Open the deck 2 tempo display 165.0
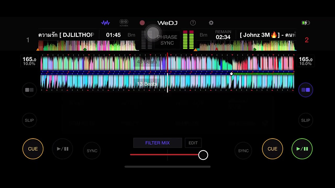 tap(306, 61)
